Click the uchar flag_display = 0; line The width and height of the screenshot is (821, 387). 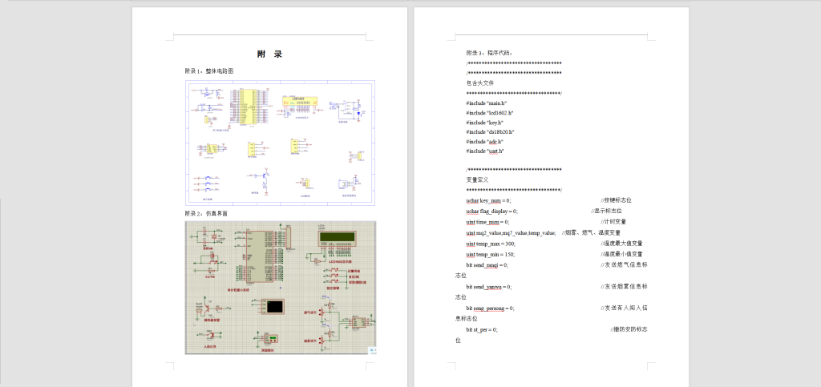click(491, 211)
